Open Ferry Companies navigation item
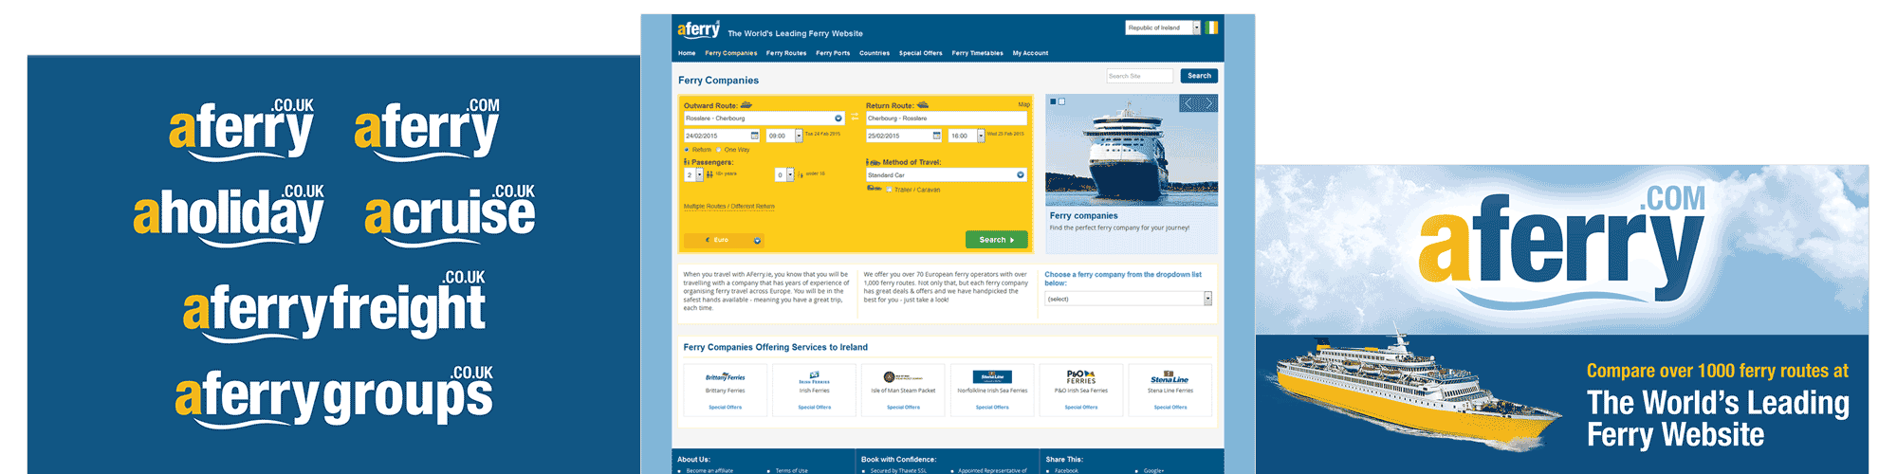Screen dimensions: 1897x474 point(731,53)
